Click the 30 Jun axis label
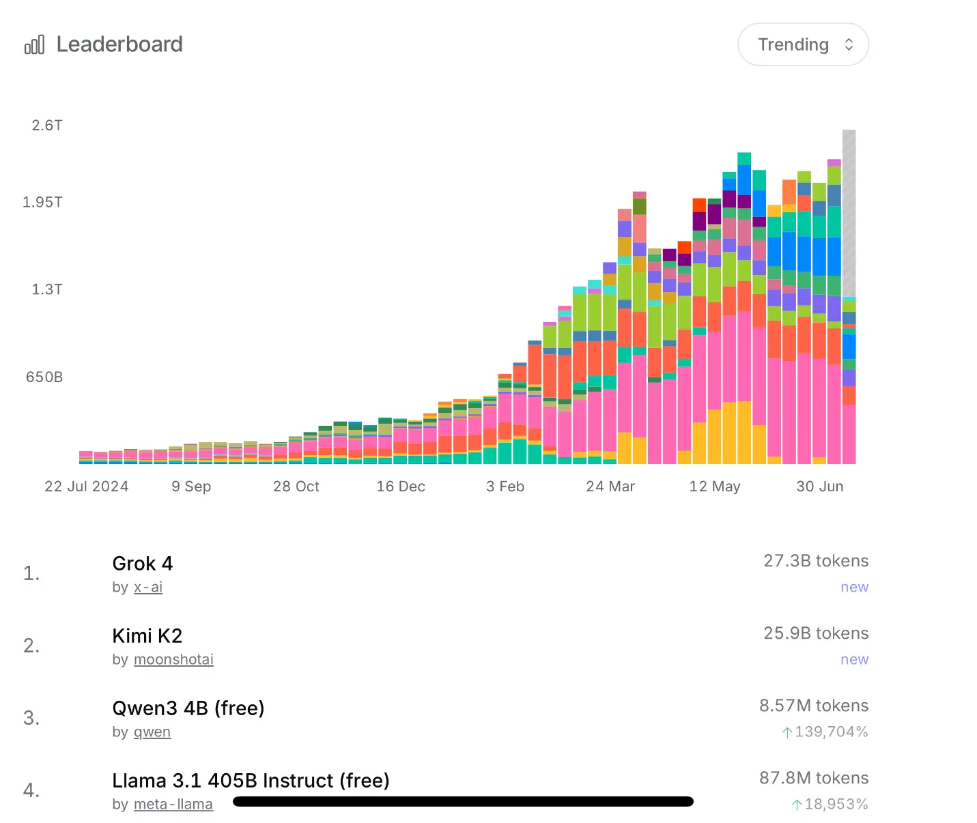 (x=820, y=487)
